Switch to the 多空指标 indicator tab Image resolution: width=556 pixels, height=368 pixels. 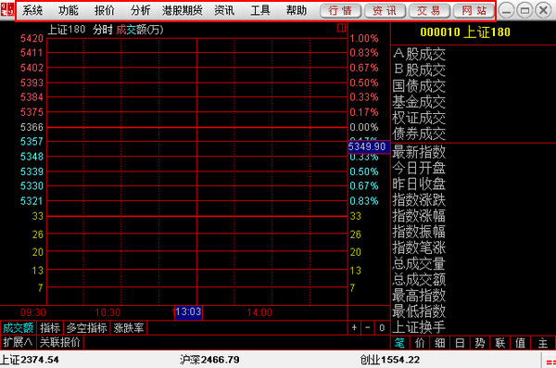point(87,328)
